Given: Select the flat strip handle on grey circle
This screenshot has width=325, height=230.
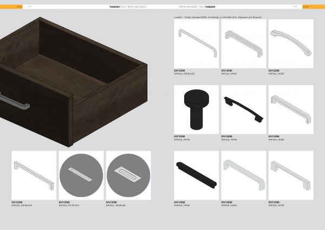Looking at the screenshot, I should coord(81,175).
